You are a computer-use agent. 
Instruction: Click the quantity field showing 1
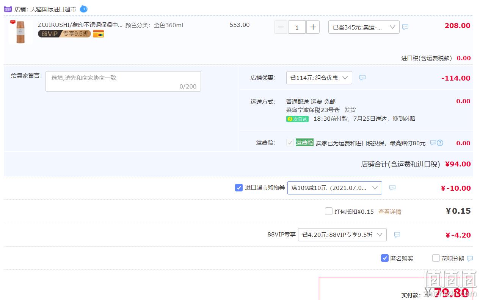click(x=297, y=27)
